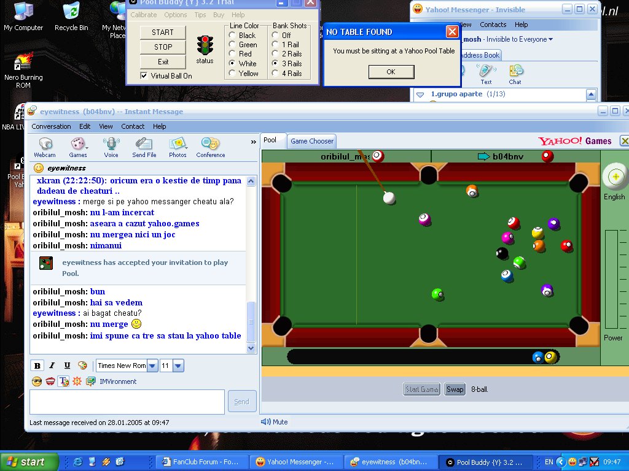Collapse the 1.grupo aparte contact group

[x=420, y=94]
